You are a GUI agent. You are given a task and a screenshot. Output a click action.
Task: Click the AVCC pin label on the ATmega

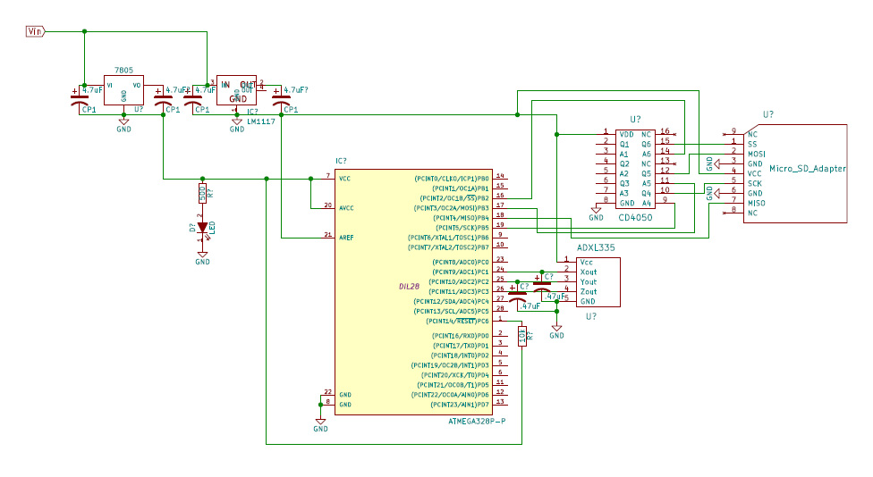(346, 208)
